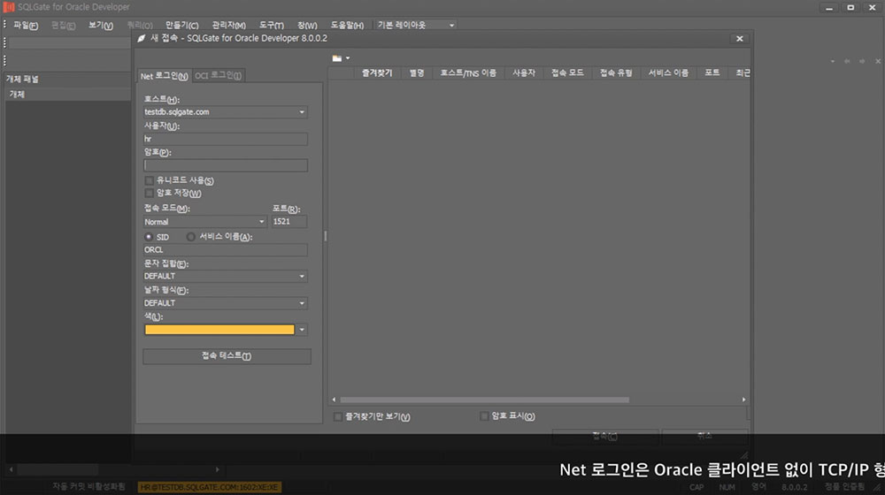
Task: Click the 자동 커밋 비활성화됨 status text
Action: (x=88, y=486)
